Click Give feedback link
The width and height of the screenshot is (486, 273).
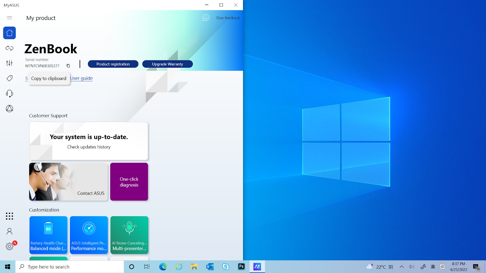pyautogui.click(x=228, y=18)
